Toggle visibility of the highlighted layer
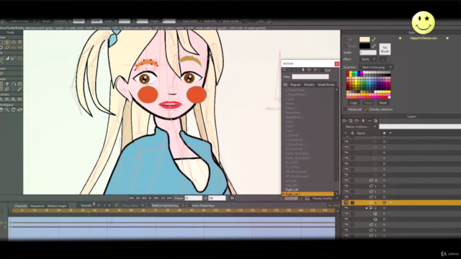 346,203
